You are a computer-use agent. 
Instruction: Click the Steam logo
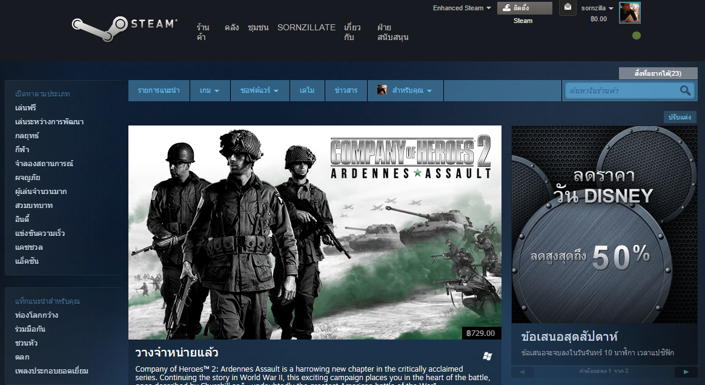pos(125,28)
